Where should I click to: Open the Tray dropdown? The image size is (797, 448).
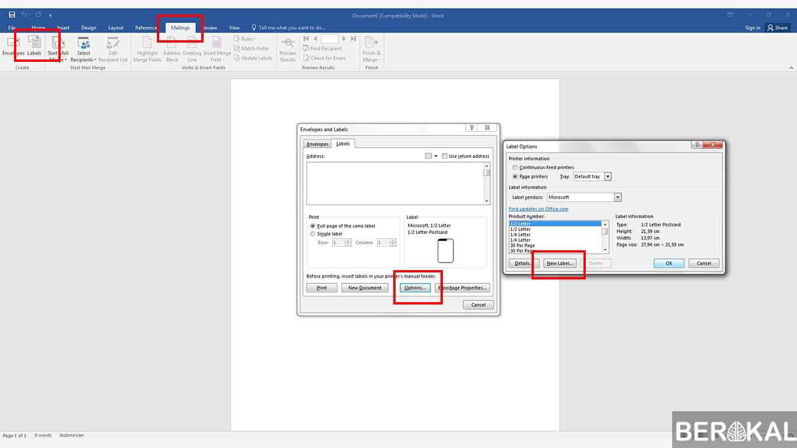607,176
